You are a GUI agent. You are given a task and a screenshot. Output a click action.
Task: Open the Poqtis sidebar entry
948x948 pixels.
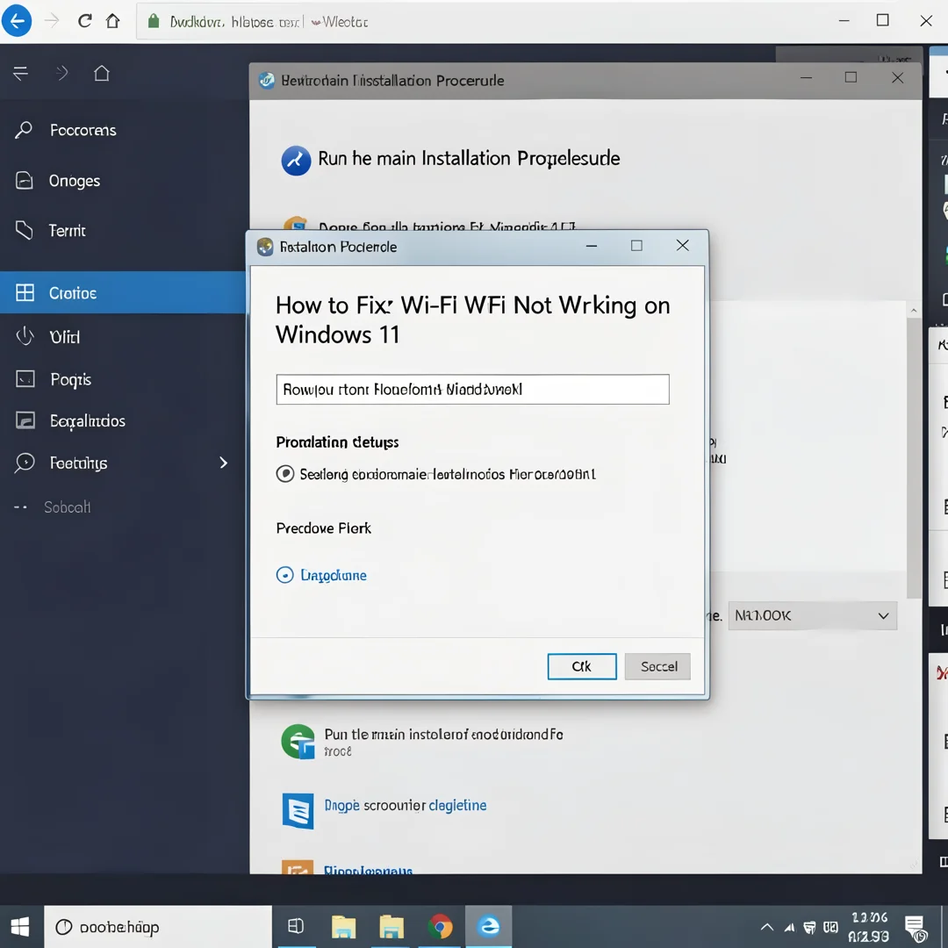(124, 379)
